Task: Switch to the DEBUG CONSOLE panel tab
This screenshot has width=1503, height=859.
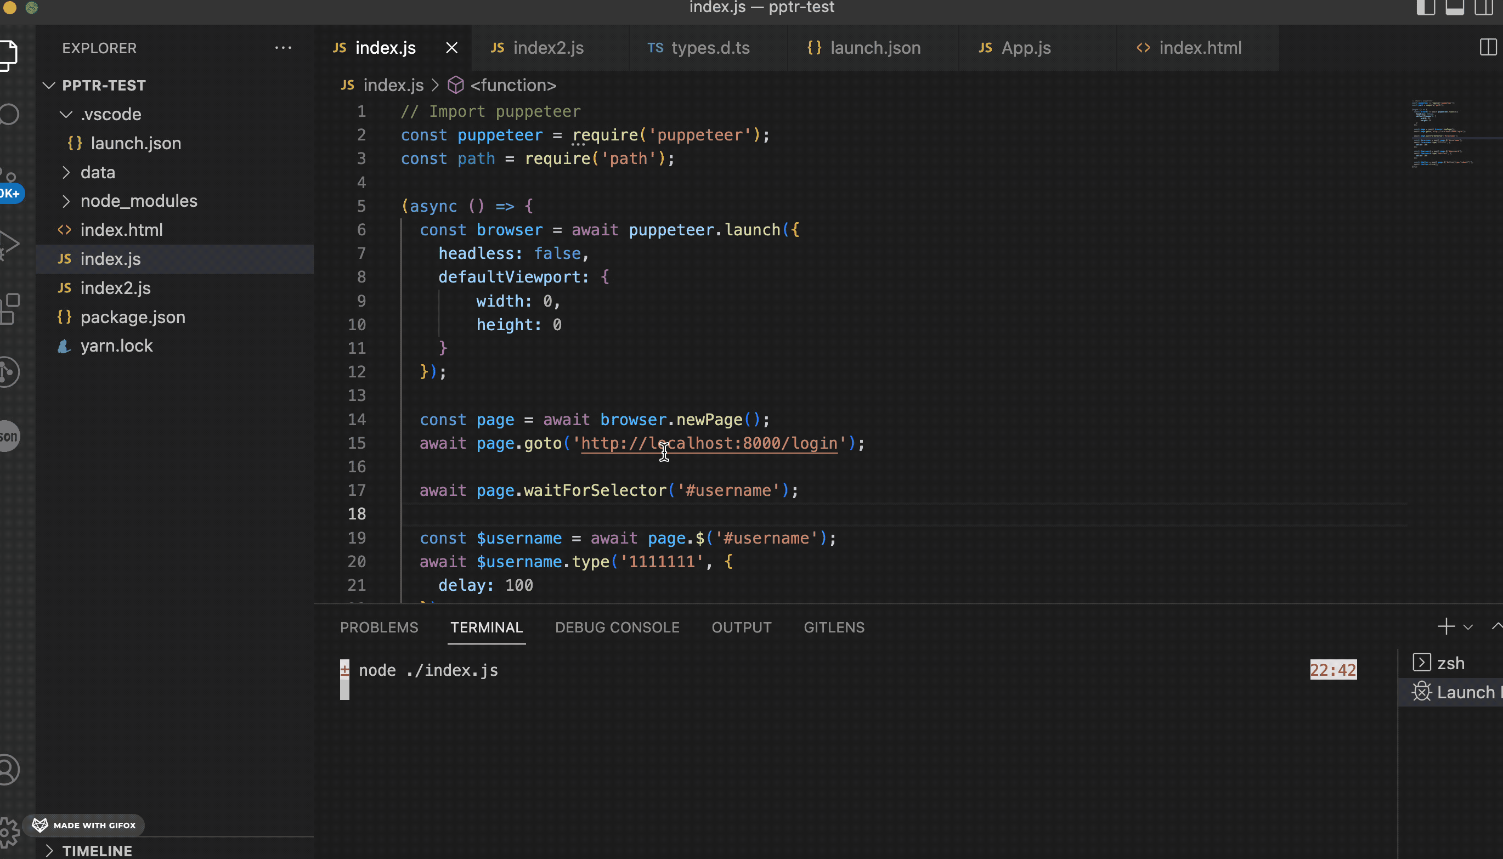Action: [x=617, y=627]
